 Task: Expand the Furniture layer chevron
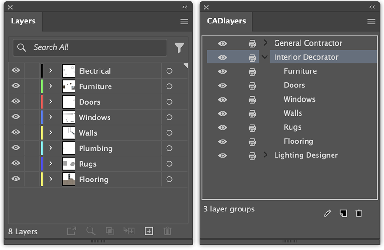click(50, 86)
